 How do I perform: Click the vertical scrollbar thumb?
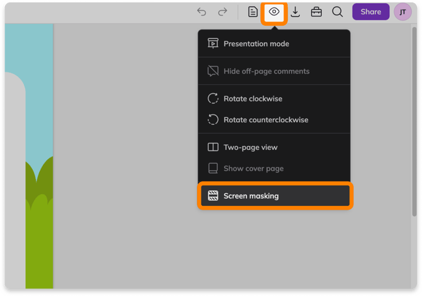(414, 121)
